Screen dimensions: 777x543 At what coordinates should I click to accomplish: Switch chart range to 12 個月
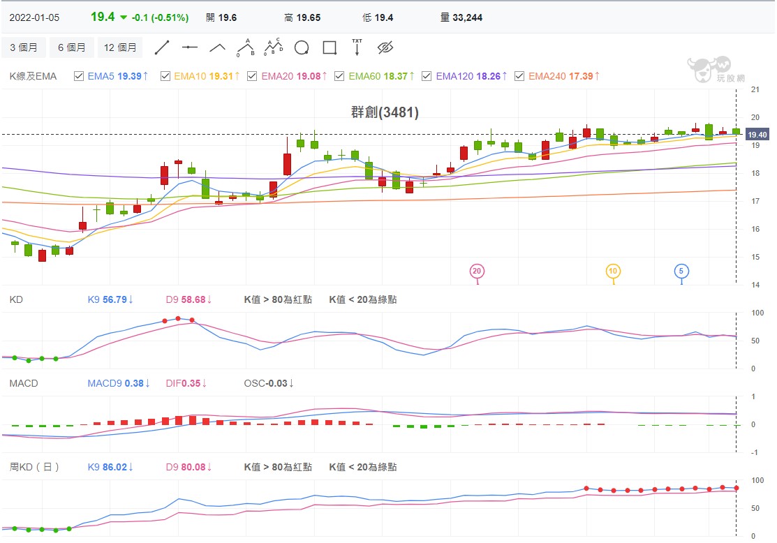coord(120,47)
